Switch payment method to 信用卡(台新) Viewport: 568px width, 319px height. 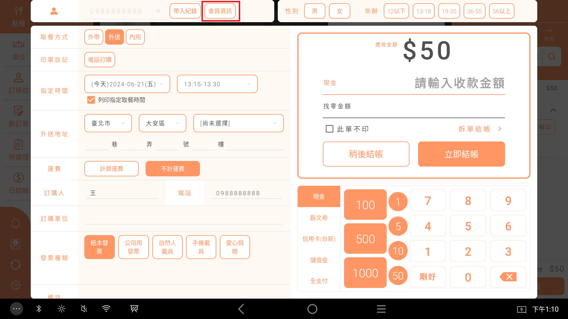[x=319, y=239]
